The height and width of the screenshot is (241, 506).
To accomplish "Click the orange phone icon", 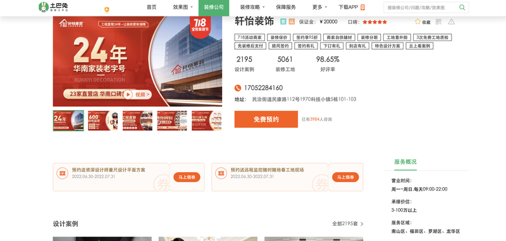I will [x=238, y=88].
